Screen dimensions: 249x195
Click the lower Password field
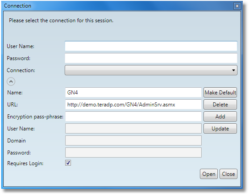133,153
